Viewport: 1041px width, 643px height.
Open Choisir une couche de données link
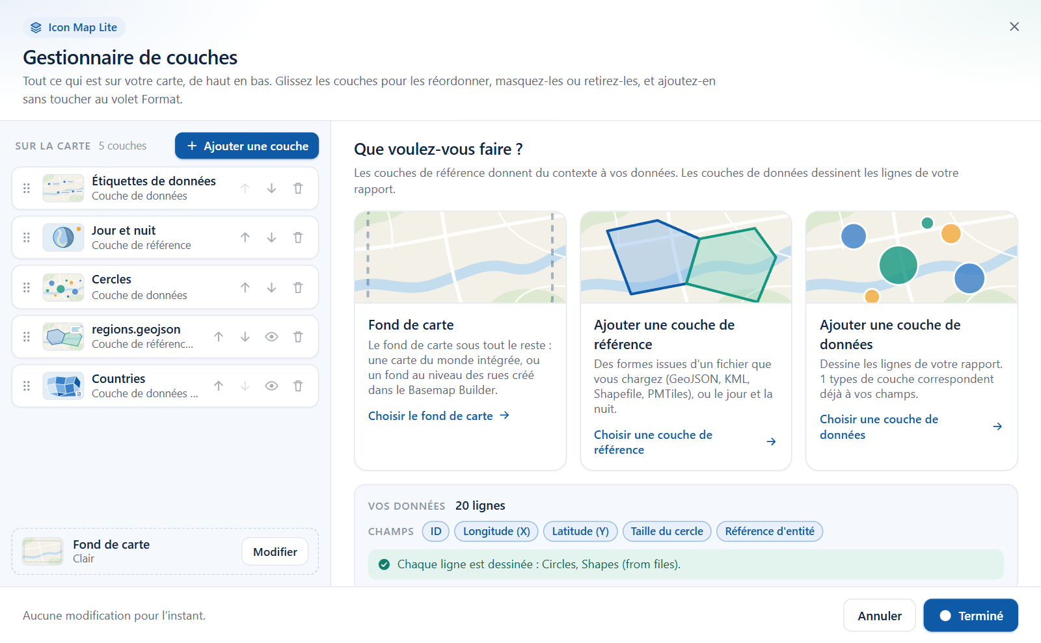[911, 426]
